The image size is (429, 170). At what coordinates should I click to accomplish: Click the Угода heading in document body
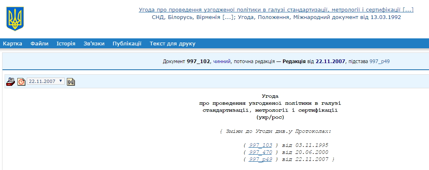point(270,96)
